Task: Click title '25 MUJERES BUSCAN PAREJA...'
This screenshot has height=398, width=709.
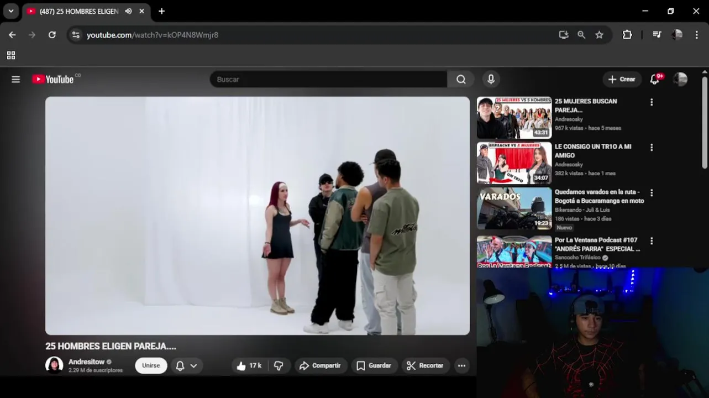Action: (x=586, y=106)
